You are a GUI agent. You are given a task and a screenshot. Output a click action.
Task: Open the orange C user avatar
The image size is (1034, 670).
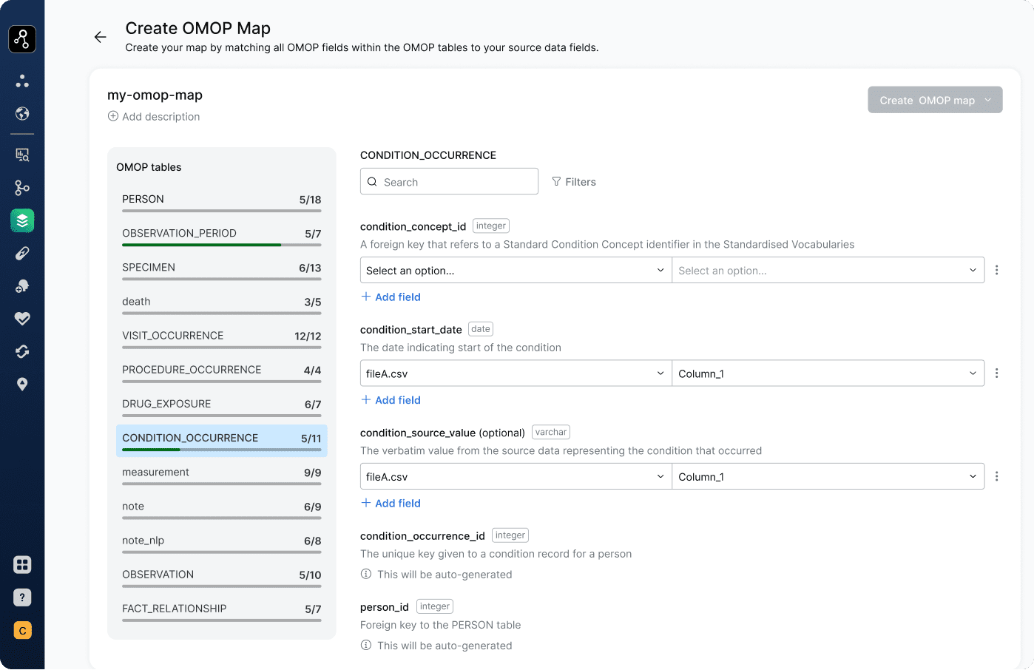[x=22, y=631]
